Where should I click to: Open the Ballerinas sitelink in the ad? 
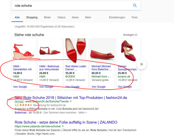coord(21,112)
